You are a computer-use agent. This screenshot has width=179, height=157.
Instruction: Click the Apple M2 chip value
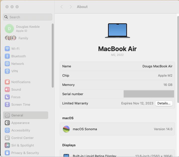coord(165,75)
